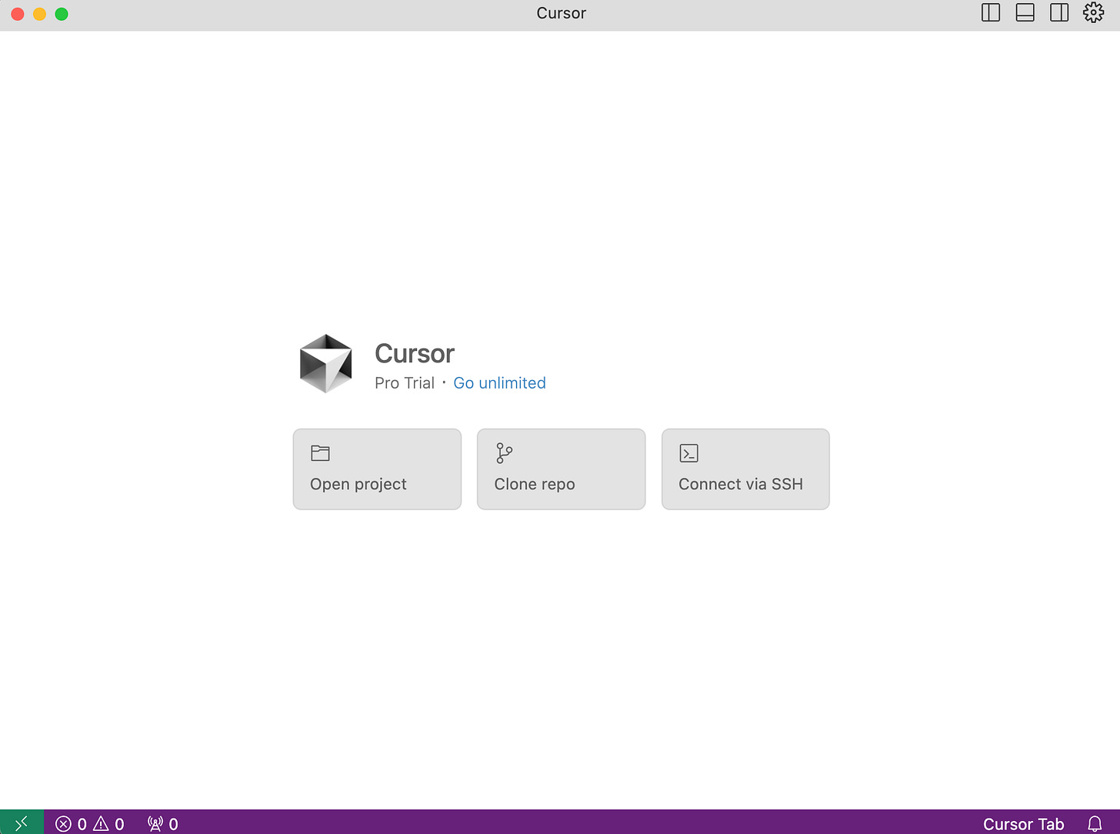Show warnings count in status bar
Screen dimensions: 1120x834
[x=108, y=824]
